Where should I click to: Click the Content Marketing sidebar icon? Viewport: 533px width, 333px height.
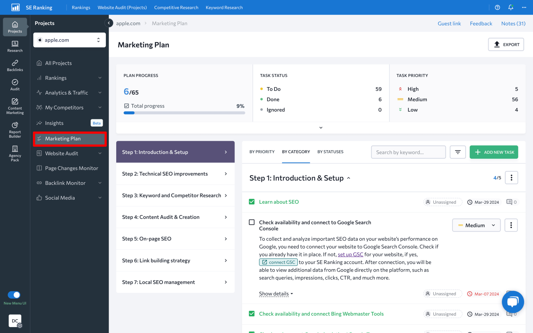(15, 104)
